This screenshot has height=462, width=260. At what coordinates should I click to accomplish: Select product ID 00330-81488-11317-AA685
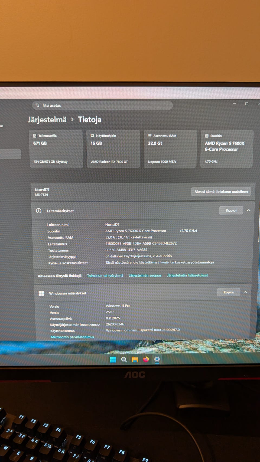point(126,250)
